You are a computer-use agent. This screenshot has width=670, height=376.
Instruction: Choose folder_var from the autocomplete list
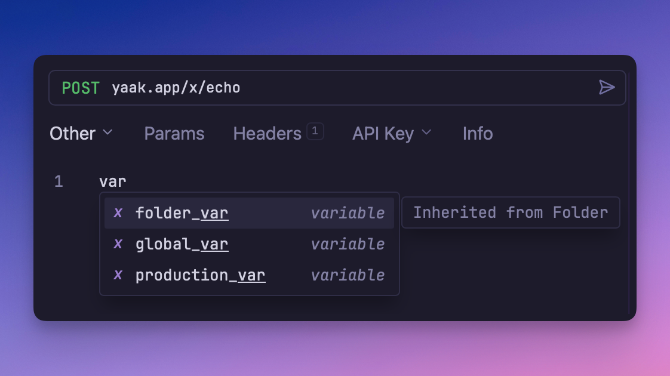click(182, 213)
